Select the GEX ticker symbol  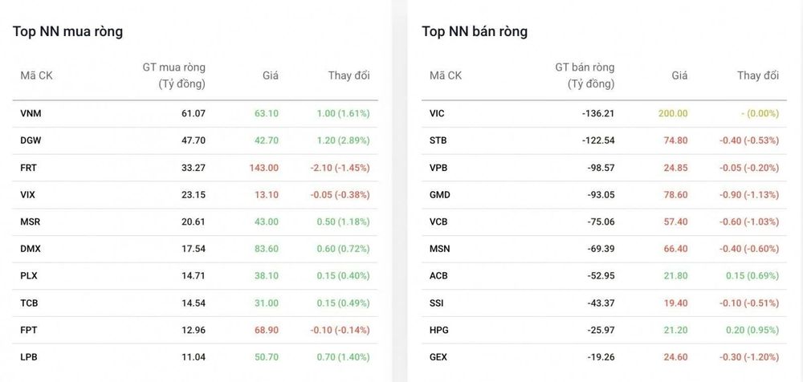point(438,357)
